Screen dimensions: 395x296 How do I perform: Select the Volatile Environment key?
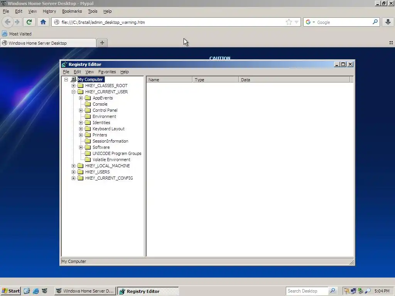coord(111,160)
